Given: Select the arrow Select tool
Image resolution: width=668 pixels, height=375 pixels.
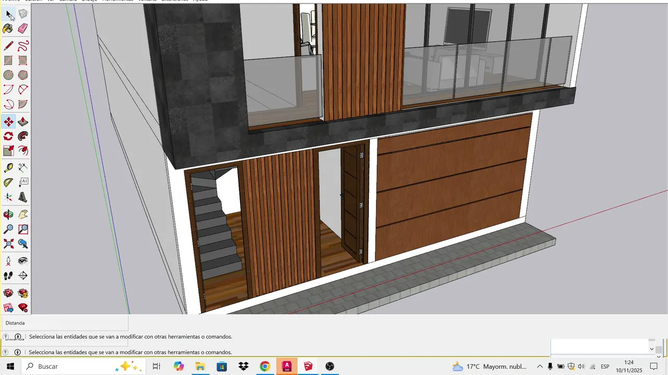Looking at the screenshot, I should [9, 15].
